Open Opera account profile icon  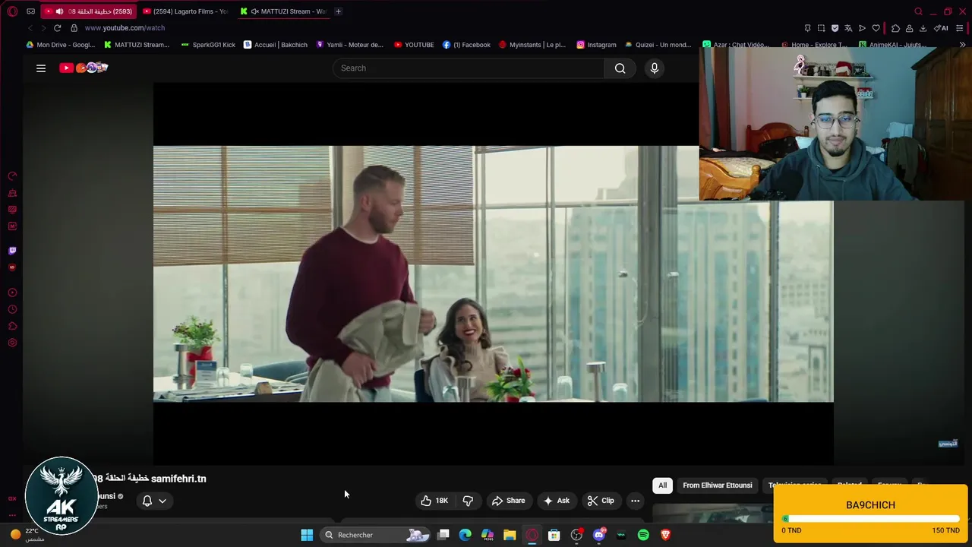coord(909,28)
